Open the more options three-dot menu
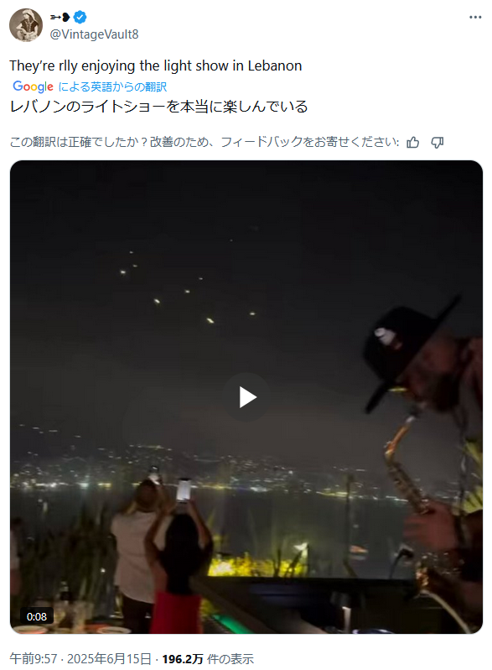492x670 pixels. point(475,17)
